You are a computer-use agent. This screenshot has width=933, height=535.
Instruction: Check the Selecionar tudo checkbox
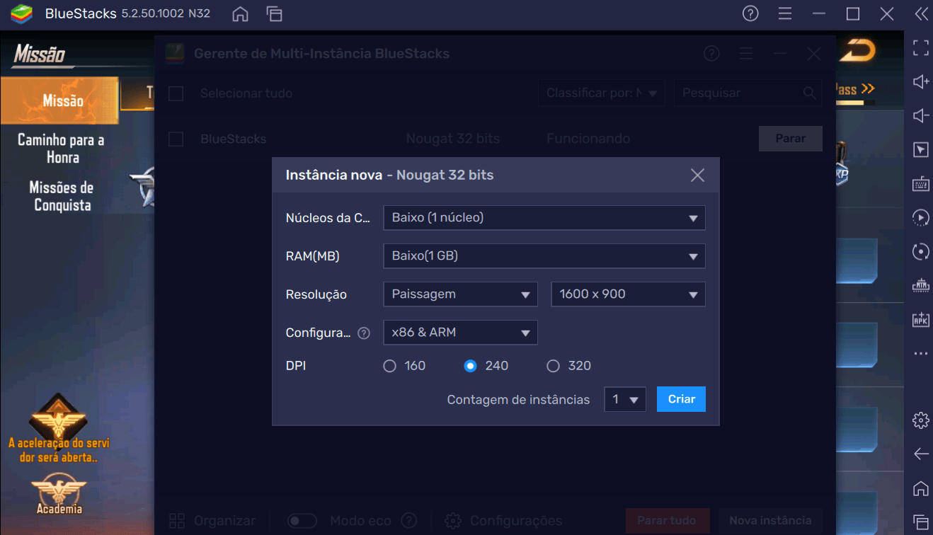[176, 93]
